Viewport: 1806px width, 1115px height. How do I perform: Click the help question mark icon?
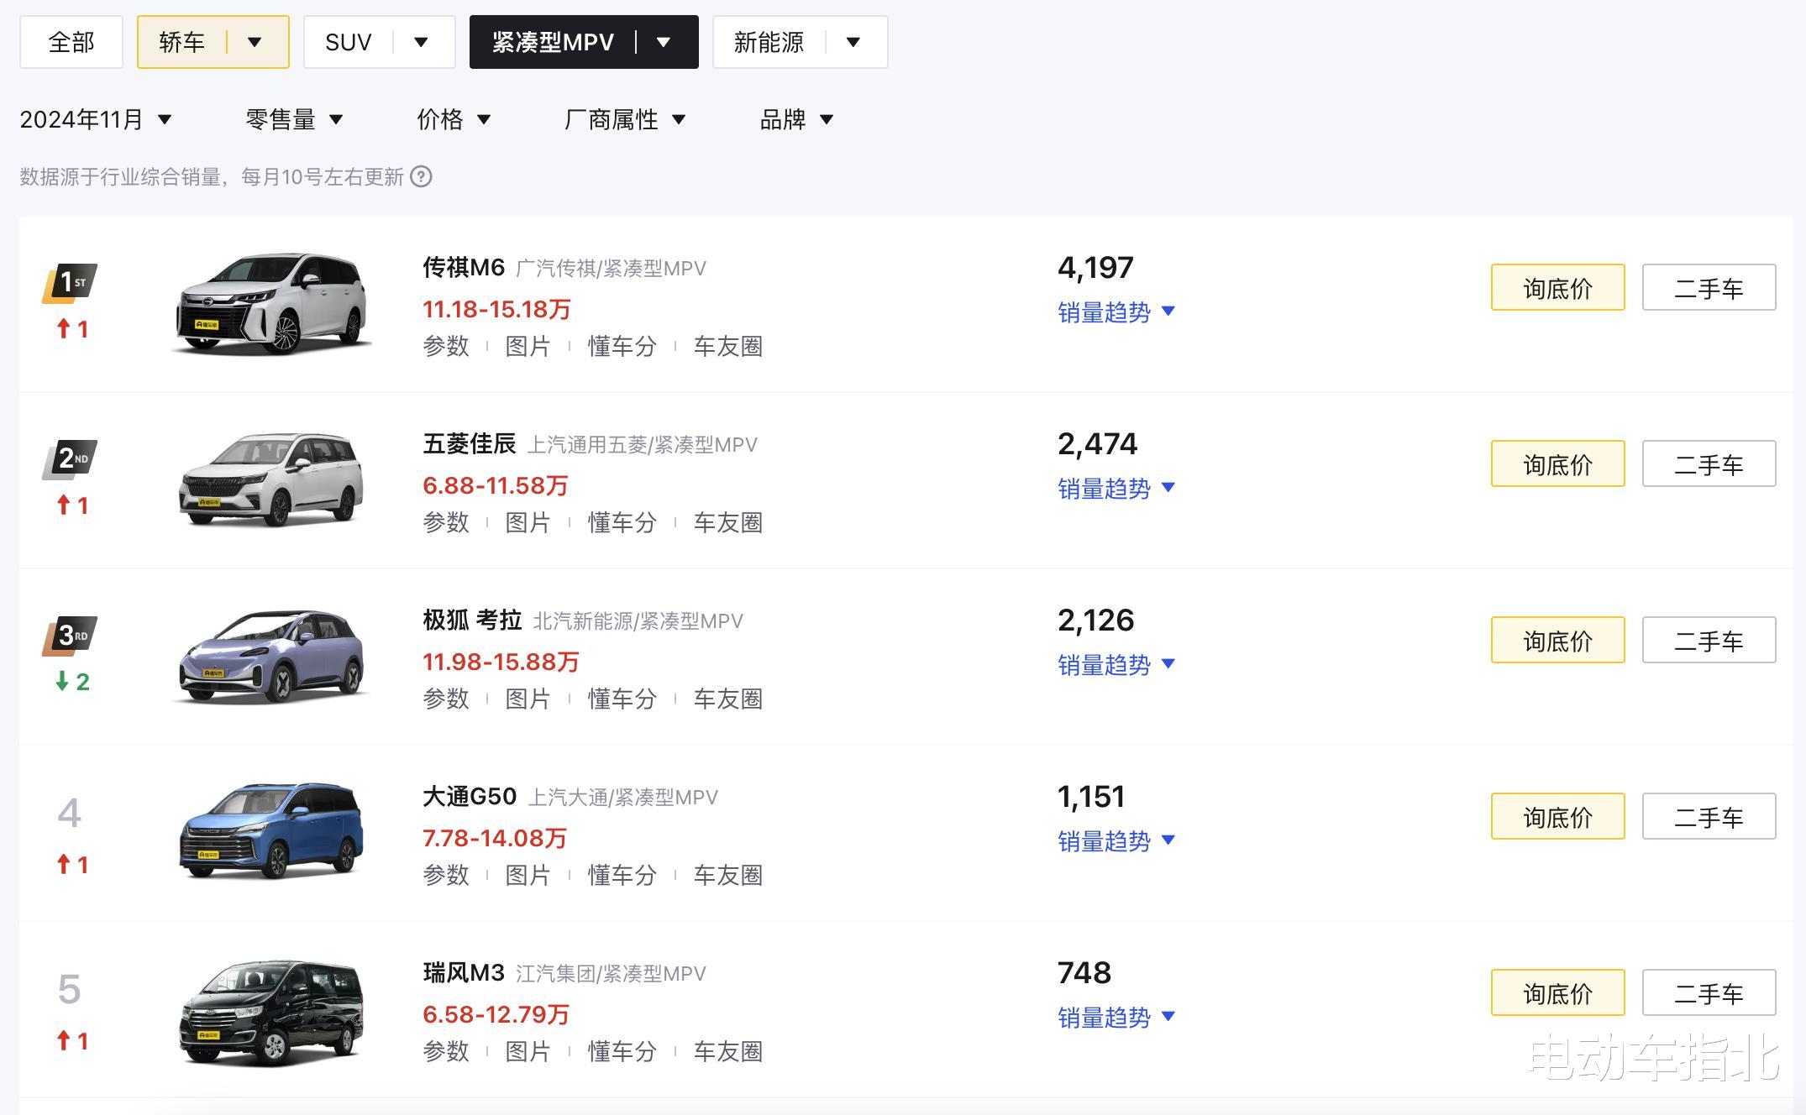421,177
